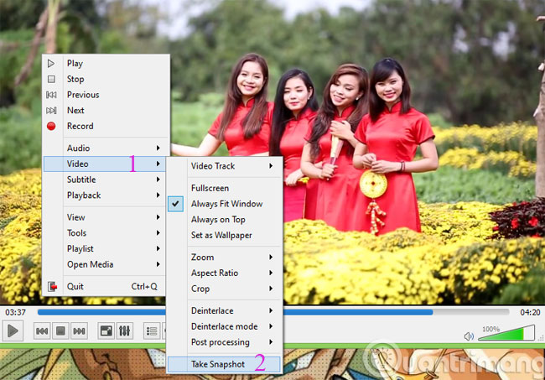
Task: Click the Stop square icon in context menu
Action: pyautogui.click(x=51, y=79)
